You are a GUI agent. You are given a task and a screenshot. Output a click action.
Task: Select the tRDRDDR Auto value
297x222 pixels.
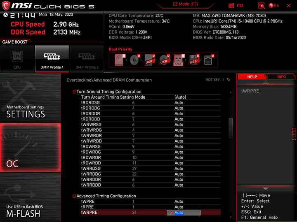pyautogui.click(x=179, y=113)
